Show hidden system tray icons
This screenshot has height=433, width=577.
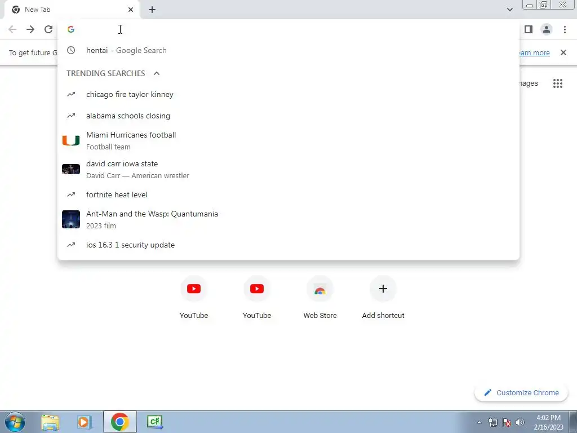[479, 422]
